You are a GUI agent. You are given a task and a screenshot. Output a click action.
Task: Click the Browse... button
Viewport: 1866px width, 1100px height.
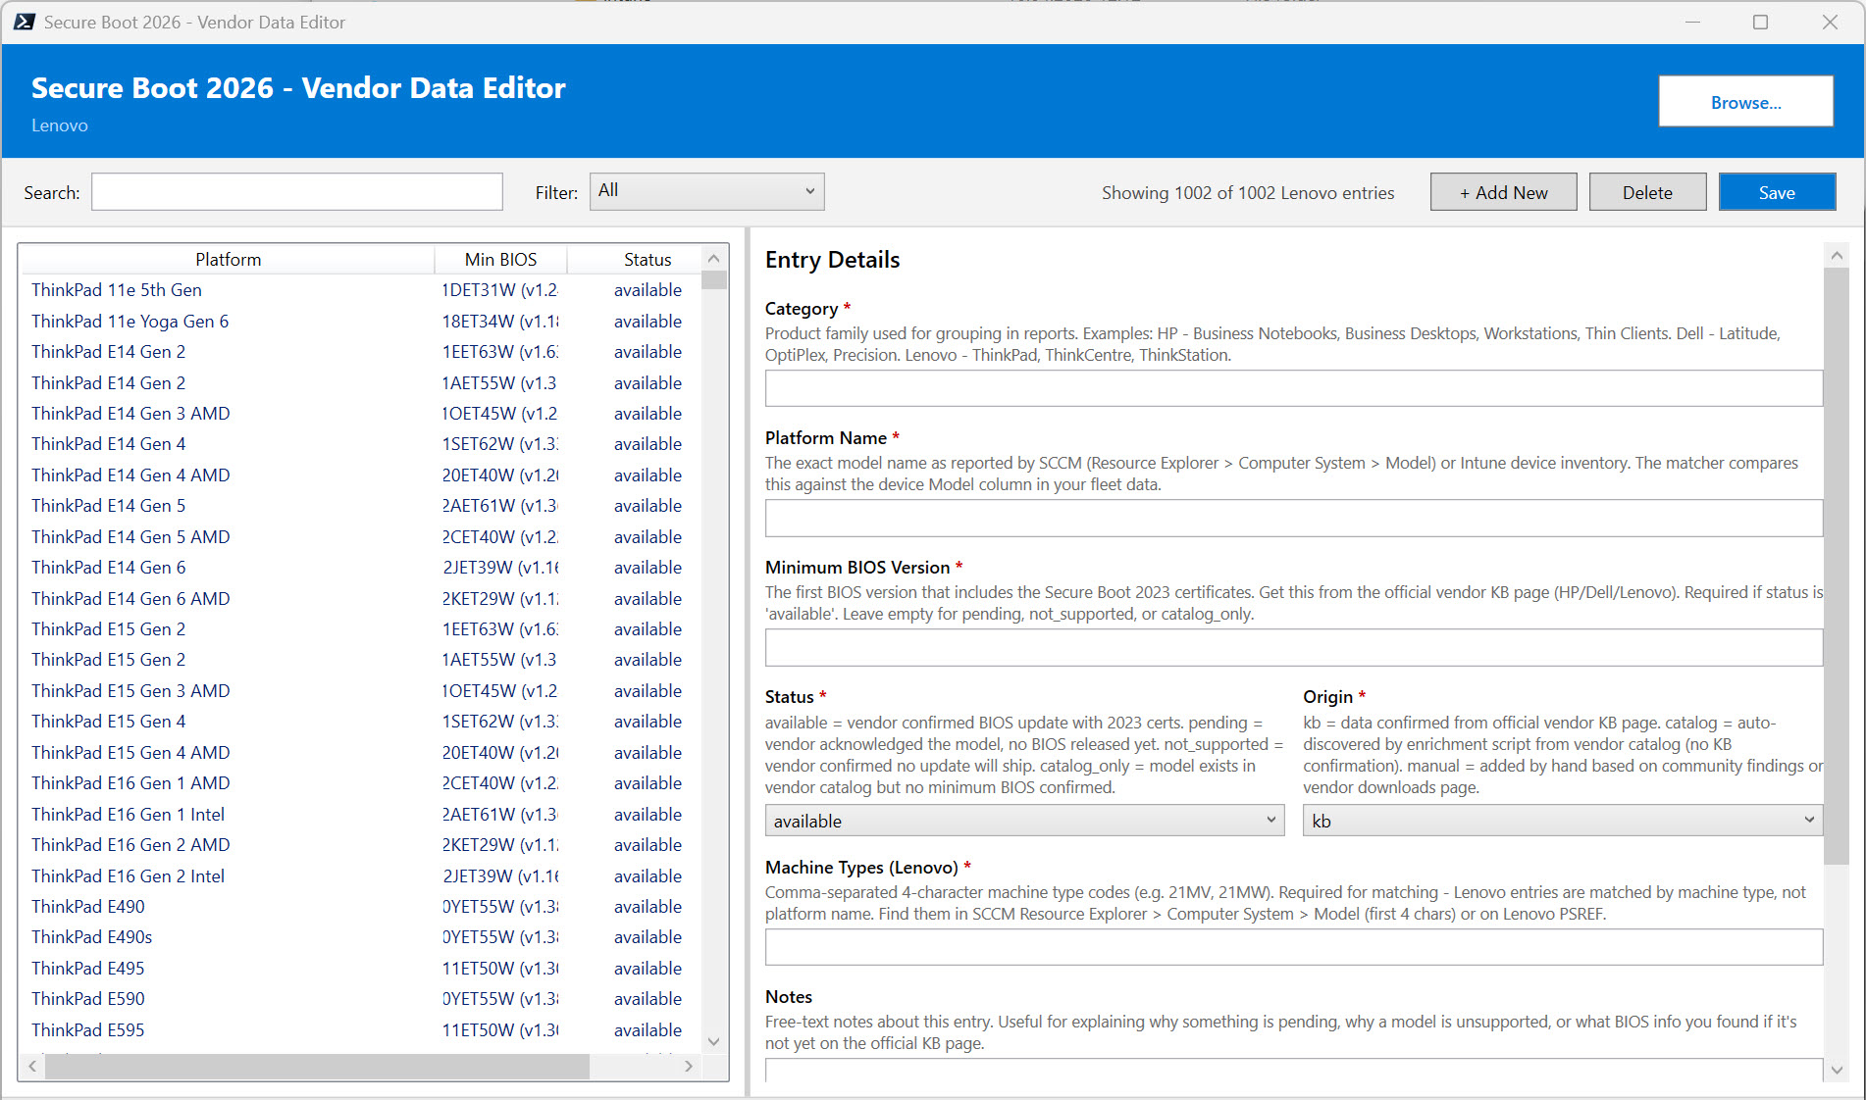pos(1745,101)
